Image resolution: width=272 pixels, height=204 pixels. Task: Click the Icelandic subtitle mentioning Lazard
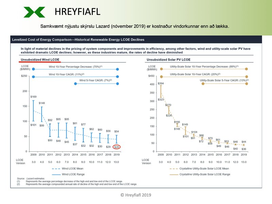tap(135, 26)
